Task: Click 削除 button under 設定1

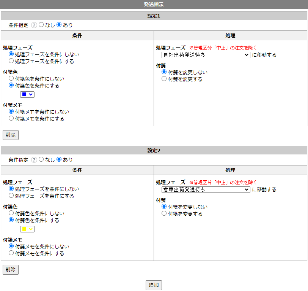Action: [11, 135]
